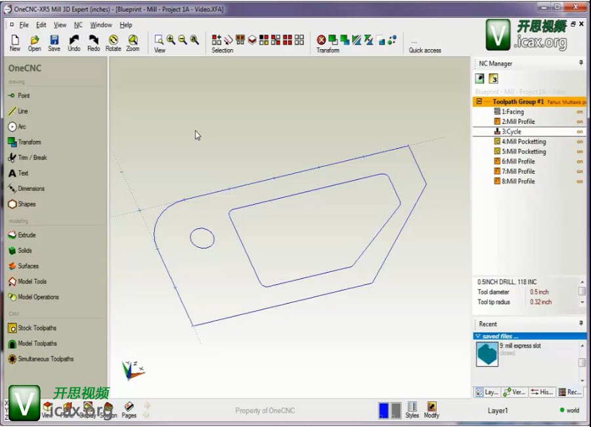Open the Dimensions tool
Image resolution: width=591 pixels, height=427 pixels.
[x=26, y=188]
